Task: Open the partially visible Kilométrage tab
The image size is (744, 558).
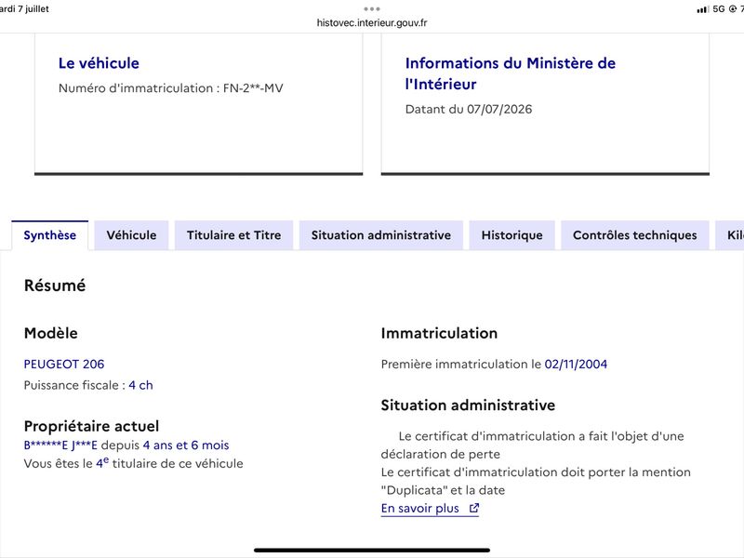Action: click(x=730, y=235)
